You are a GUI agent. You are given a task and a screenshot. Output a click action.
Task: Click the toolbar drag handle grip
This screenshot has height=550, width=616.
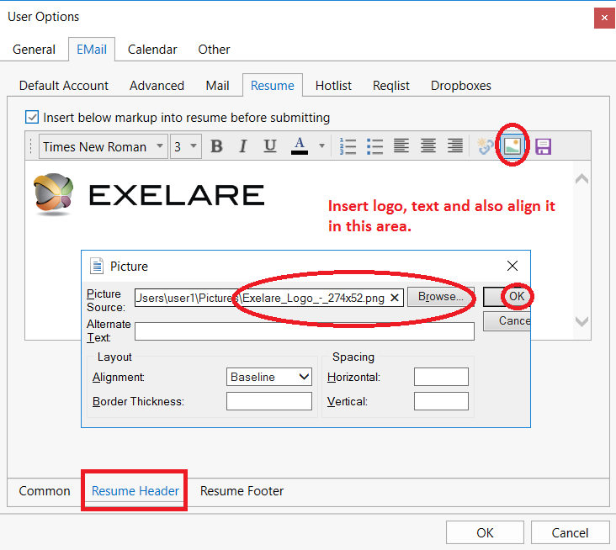(31, 146)
